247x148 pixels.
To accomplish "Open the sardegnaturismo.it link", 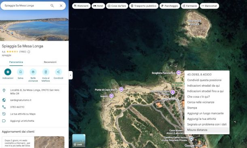I will click(x=21, y=100).
